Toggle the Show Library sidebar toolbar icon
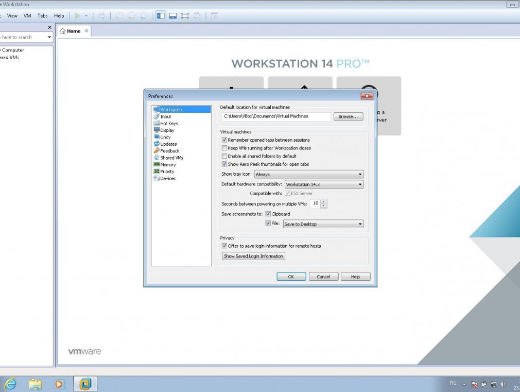The image size is (520, 392). tap(161, 15)
